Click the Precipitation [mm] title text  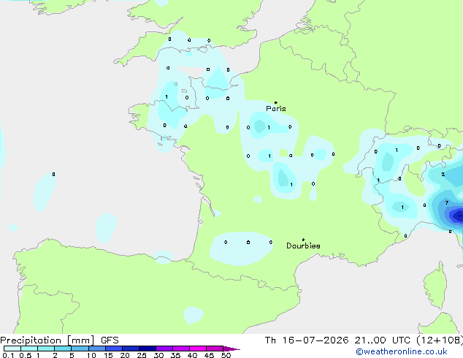pos(47,340)
